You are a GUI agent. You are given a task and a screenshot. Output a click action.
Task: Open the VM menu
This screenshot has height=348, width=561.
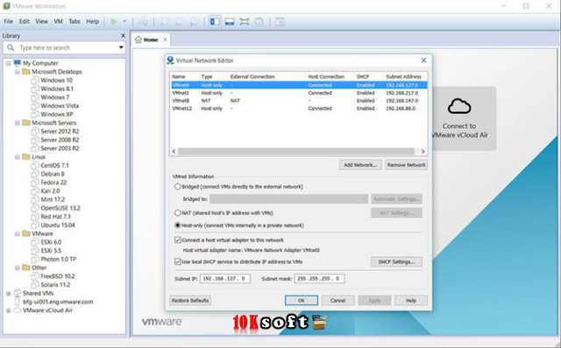[59, 21]
